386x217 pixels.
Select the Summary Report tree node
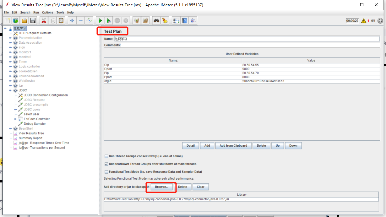pyautogui.click(x=30, y=138)
